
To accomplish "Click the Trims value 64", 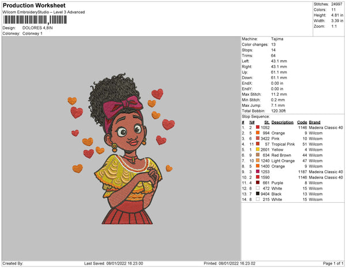I will point(273,55).
